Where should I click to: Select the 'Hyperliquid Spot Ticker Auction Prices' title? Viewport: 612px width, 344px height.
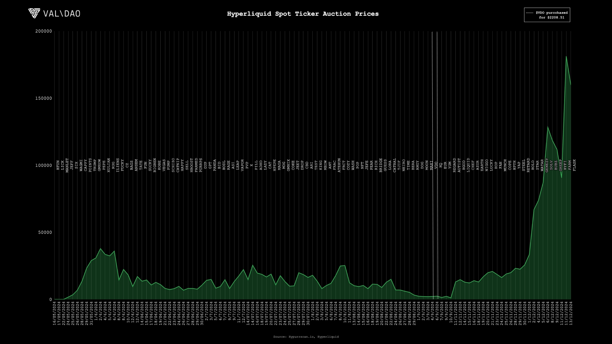[303, 14]
